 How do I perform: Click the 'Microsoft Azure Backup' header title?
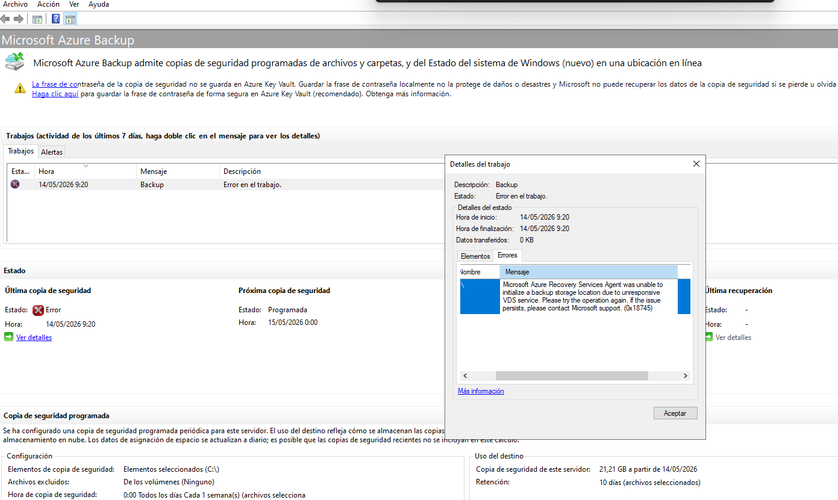[x=68, y=40]
